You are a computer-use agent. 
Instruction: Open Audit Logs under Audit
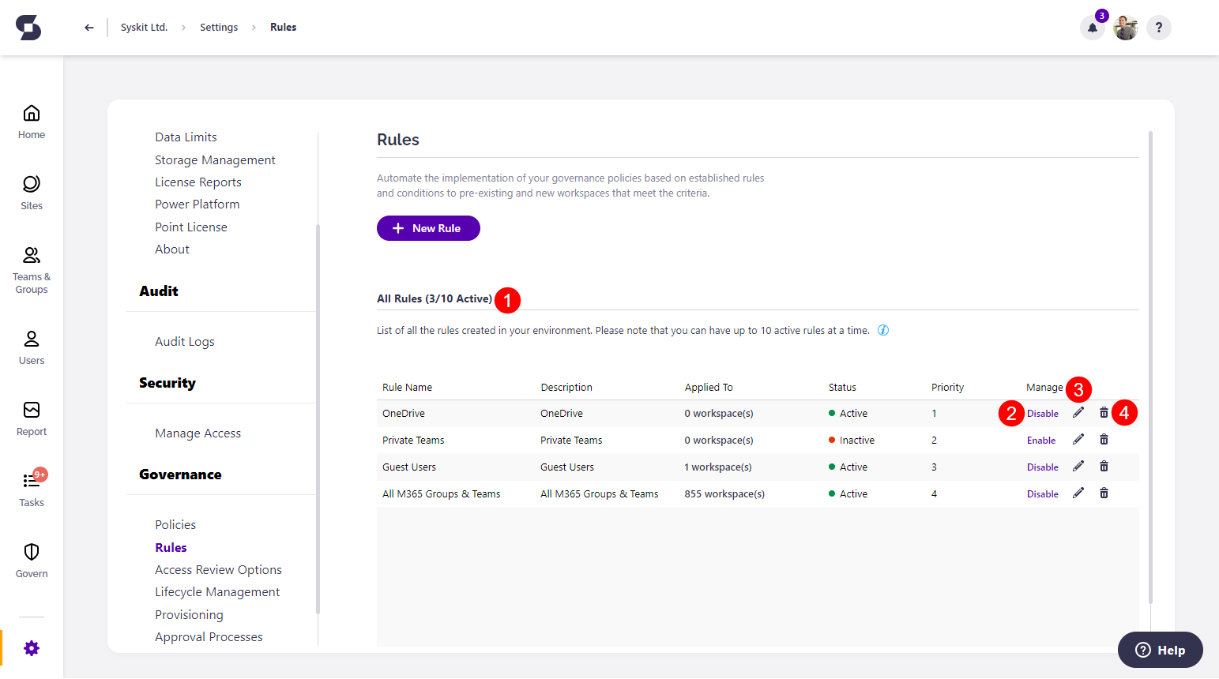184,341
